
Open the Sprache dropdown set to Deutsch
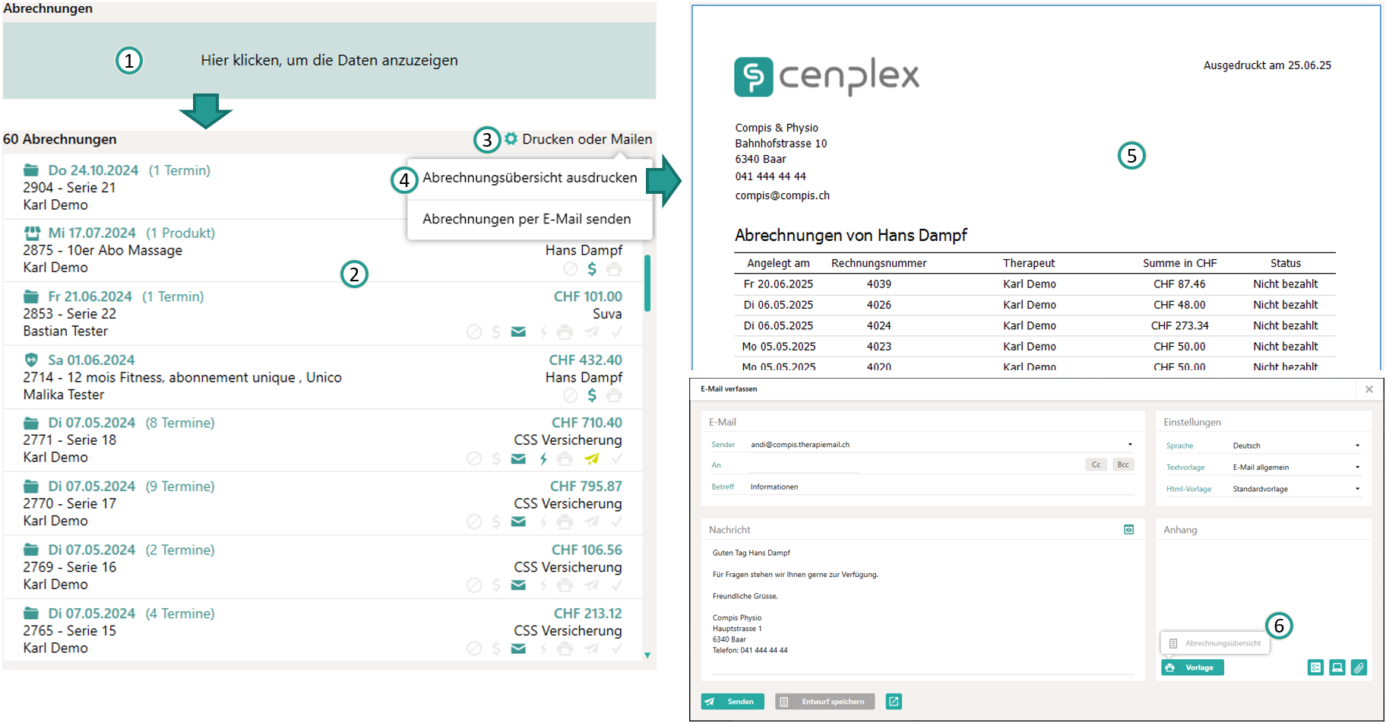pos(1295,446)
